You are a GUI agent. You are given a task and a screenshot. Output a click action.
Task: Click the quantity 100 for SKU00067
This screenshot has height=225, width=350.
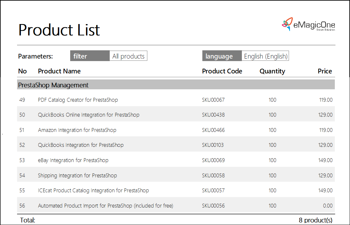tap(273, 100)
